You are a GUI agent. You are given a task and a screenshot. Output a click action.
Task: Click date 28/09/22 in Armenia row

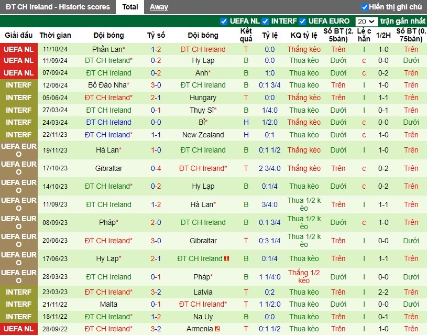[x=55, y=329]
